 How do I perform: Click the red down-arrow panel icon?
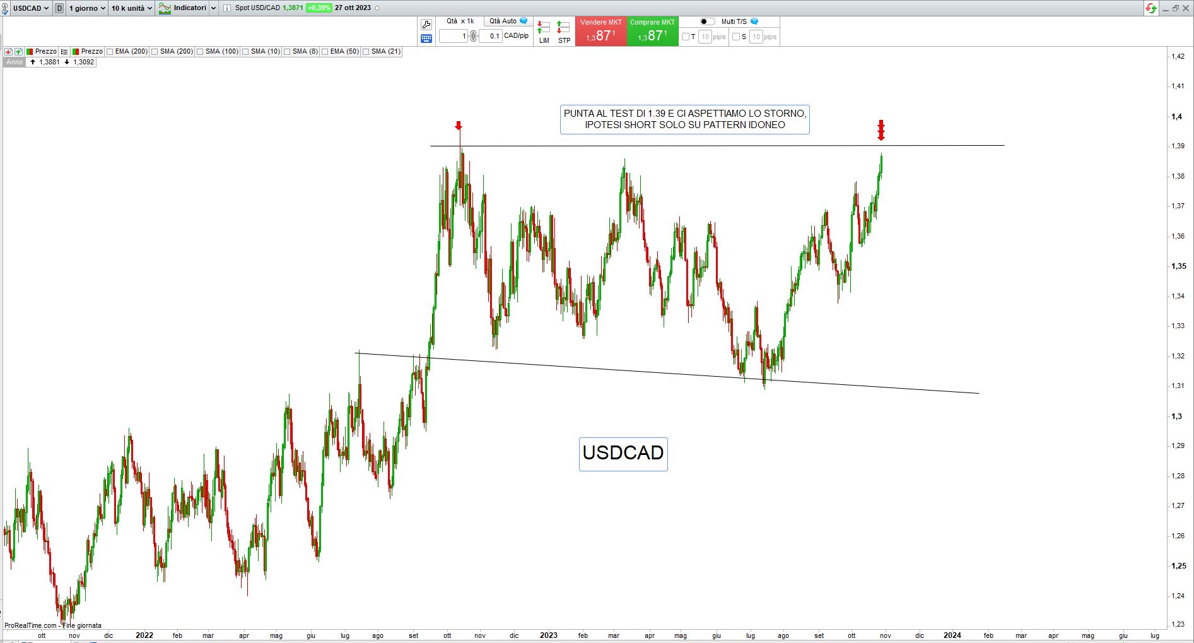(x=8, y=52)
